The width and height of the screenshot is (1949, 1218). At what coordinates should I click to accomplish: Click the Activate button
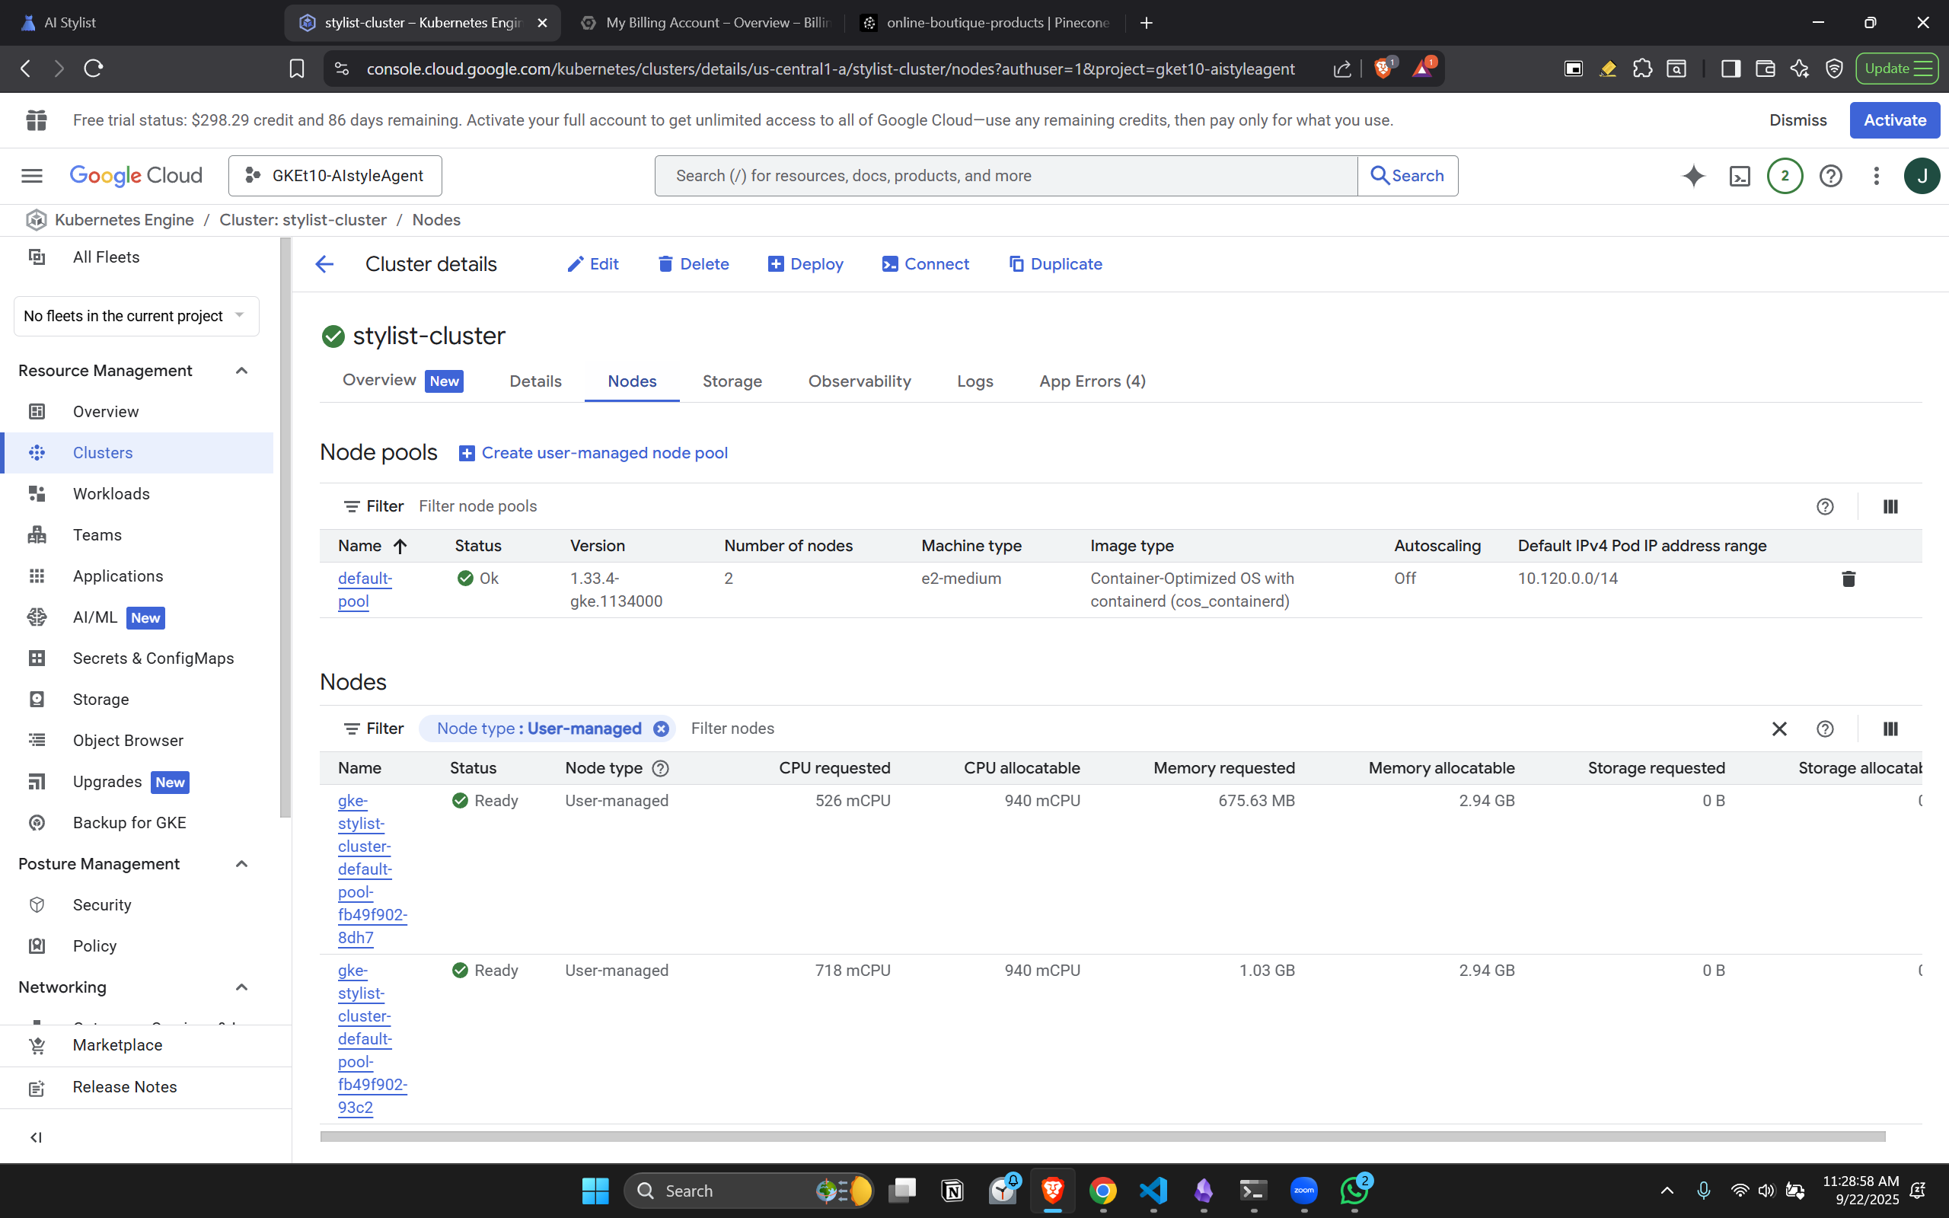coord(1893,120)
